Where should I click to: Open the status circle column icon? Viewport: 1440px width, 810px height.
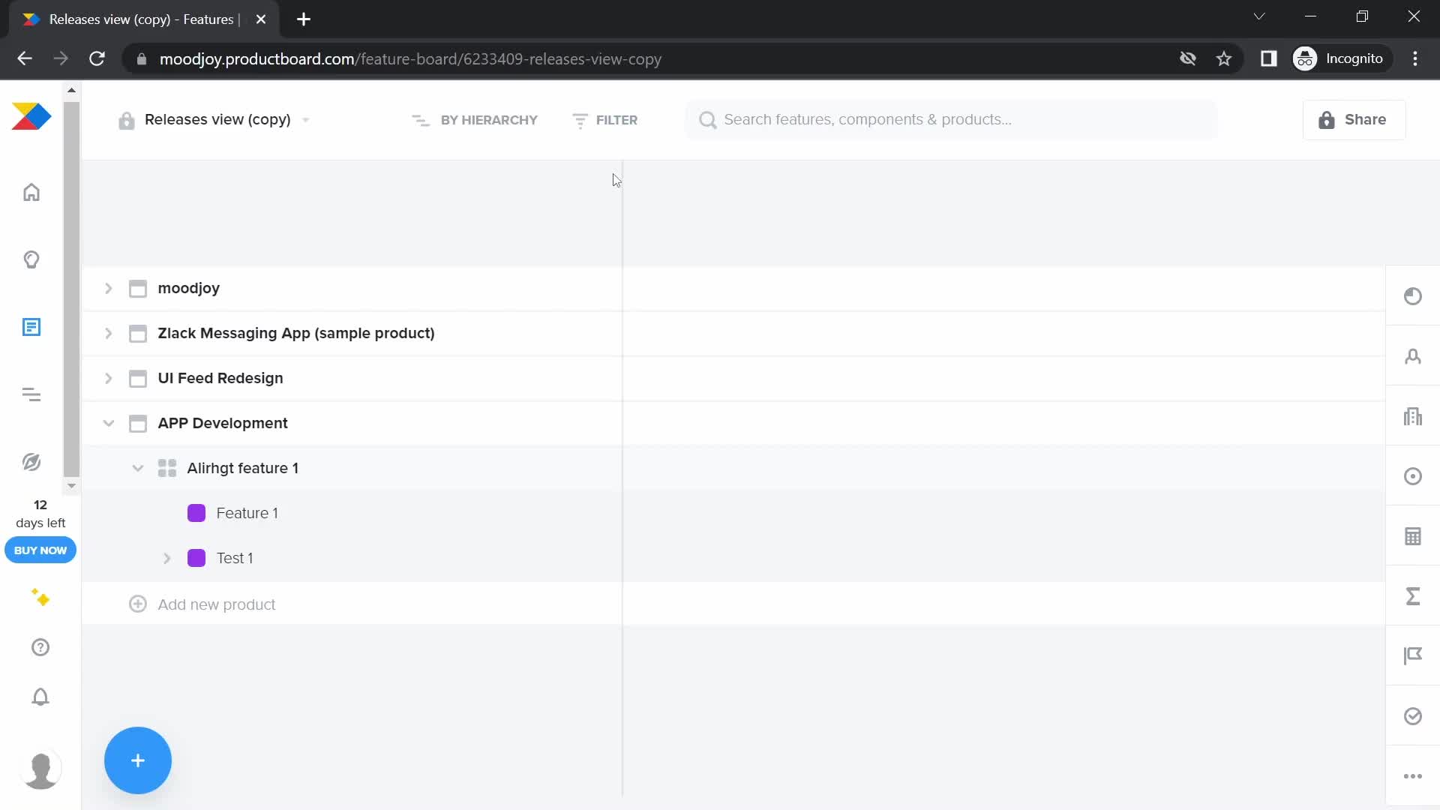pos(1413,296)
